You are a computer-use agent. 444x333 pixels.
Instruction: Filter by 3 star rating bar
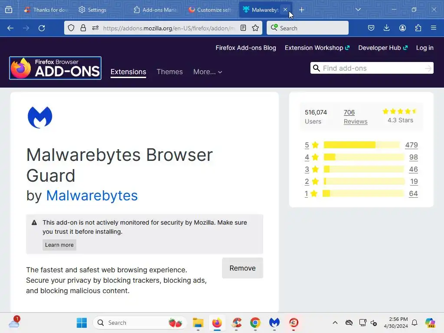click(x=364, y=170)
